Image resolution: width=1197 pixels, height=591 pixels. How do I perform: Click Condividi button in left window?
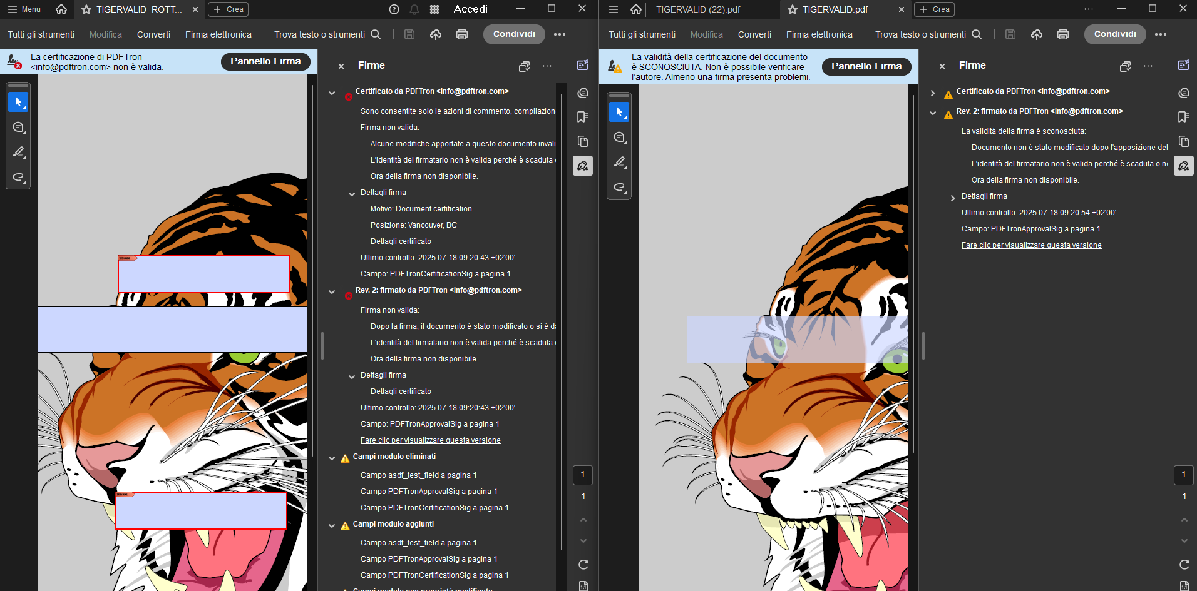click(x=514, y=34)
